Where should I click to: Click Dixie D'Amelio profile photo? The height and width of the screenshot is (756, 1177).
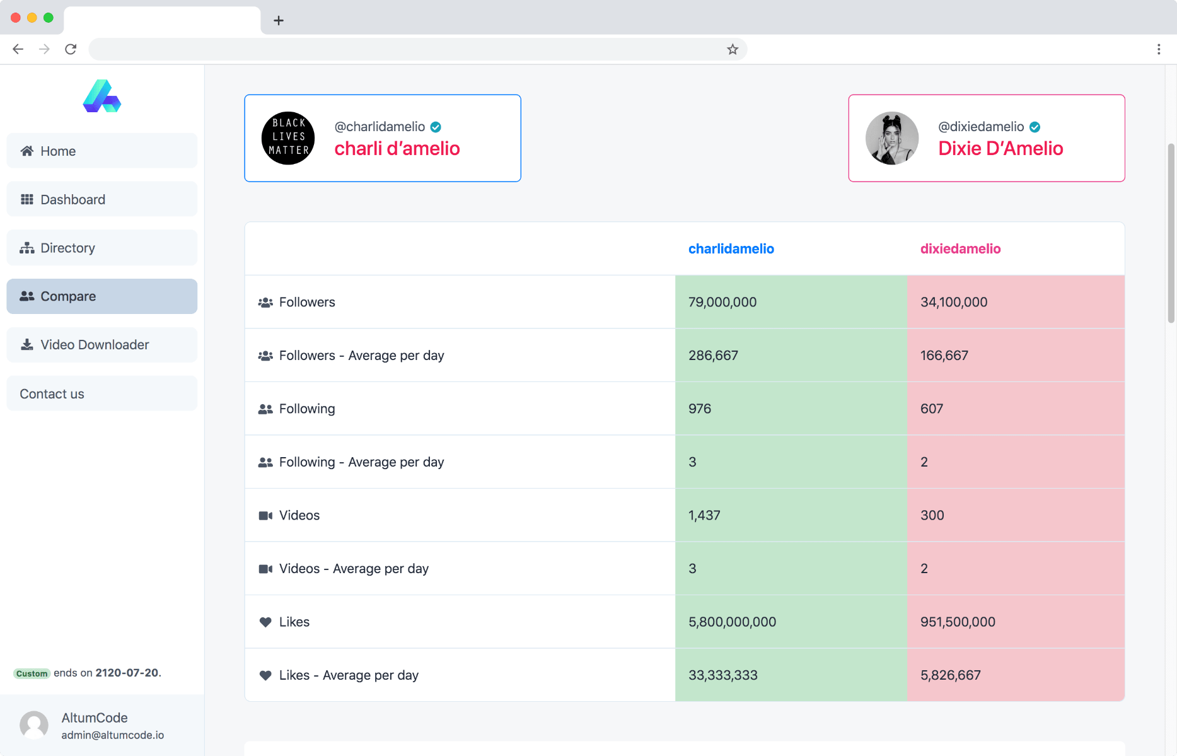(891, 138)
